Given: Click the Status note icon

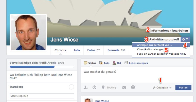Looking at the screenshot, I should click(86, 63).
